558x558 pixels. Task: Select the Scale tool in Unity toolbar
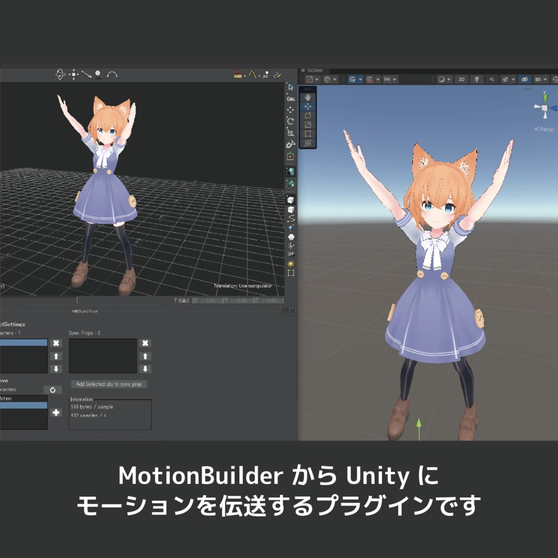[x=307, y=124]
